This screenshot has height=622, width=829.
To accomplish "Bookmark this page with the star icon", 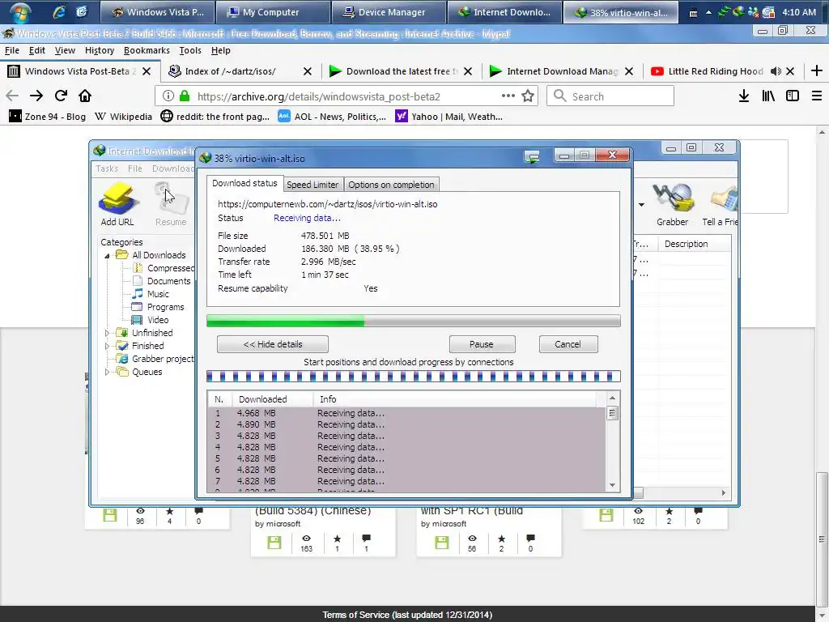I will (x=528, y=96).
